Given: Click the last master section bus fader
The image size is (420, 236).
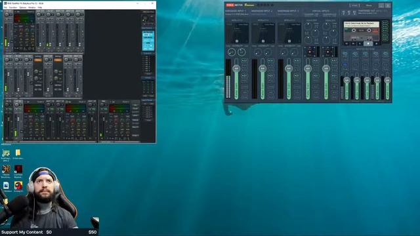Looking at the screenshot, I should tap(387, 80).
